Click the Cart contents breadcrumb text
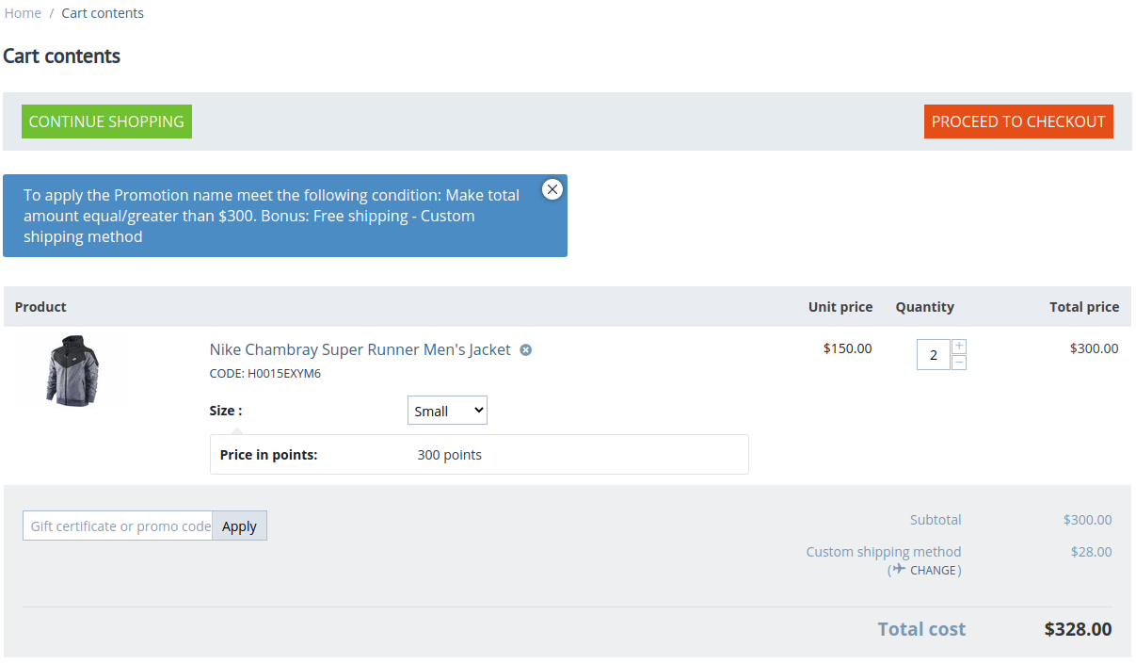This screenshot has width=1136, height=663. pos(103,13)
